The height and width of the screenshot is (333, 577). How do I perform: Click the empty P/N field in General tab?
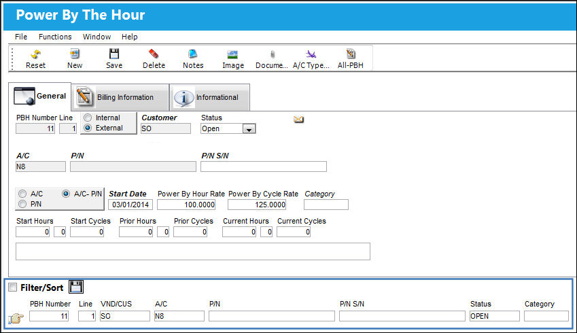point(133,166)
